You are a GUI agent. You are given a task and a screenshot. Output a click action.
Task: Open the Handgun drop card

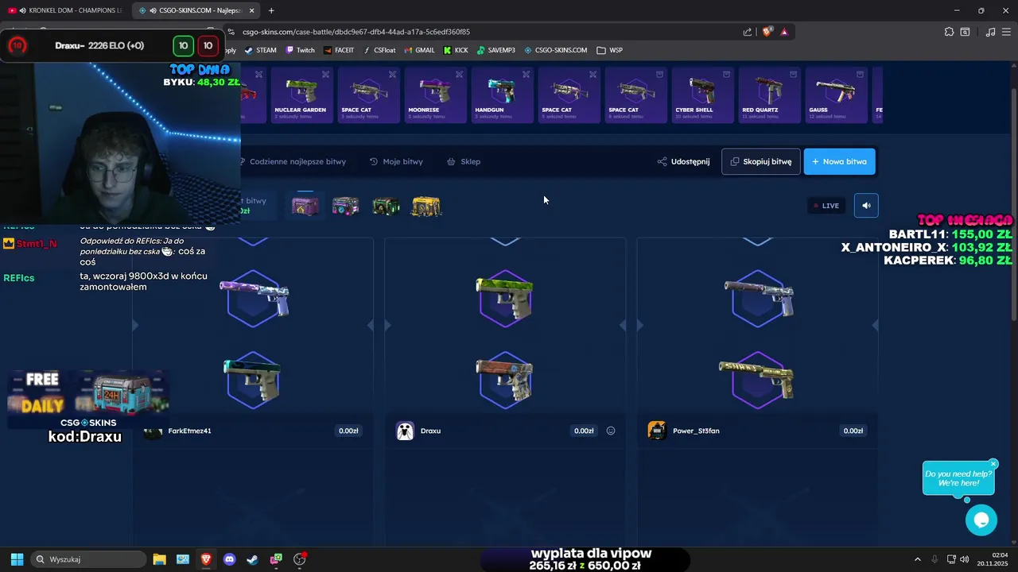click(x=501, y=95)
